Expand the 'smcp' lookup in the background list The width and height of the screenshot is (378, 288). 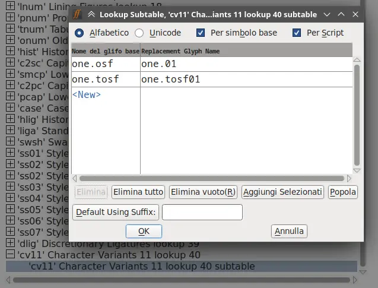pyautogui.click(x=10, y=74)
